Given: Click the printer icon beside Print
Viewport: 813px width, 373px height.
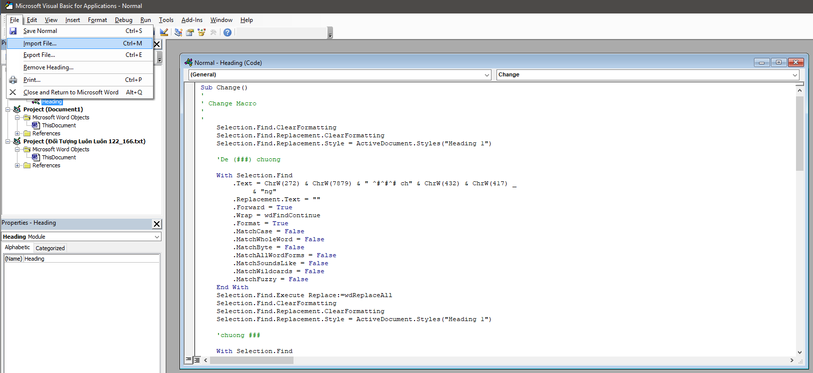Looking at the screenshot, I should [x=13, y=80].
